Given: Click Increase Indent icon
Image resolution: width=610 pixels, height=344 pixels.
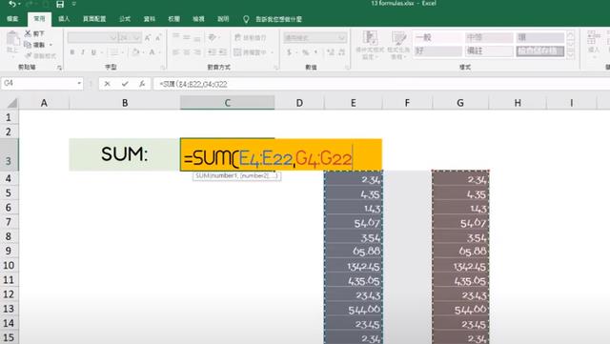Looking at the screenshot, I should click(x=222, y=52).
